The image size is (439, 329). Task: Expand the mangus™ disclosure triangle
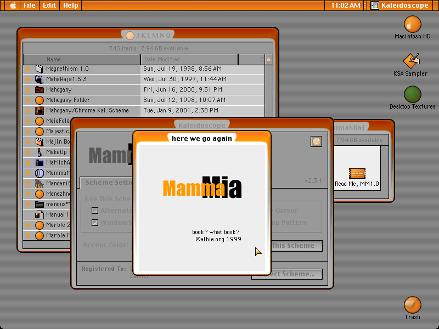click(29, 204)
